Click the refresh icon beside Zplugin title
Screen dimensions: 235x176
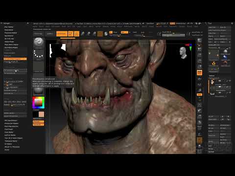pyautogui.click(x=28, y=23)
